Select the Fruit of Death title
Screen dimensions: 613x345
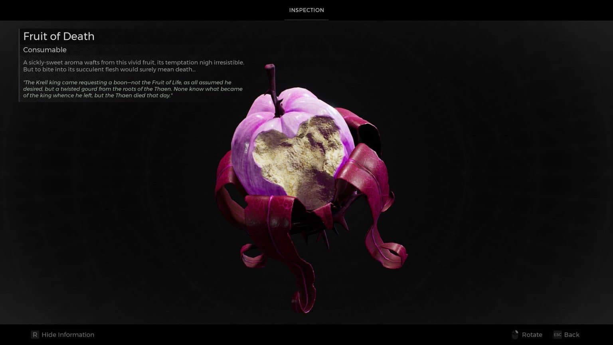coord(59,36)
